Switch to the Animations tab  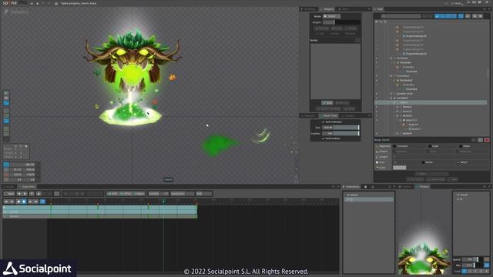tap(351, 187)
